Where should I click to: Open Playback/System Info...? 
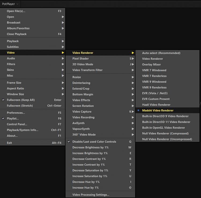tap(32, 130)
